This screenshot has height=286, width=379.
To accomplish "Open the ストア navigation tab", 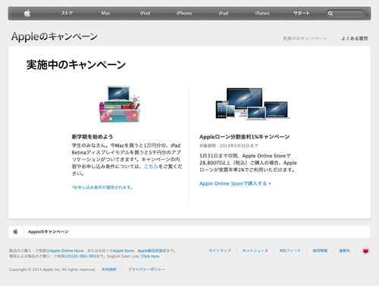I will click(x=67, y=13).
